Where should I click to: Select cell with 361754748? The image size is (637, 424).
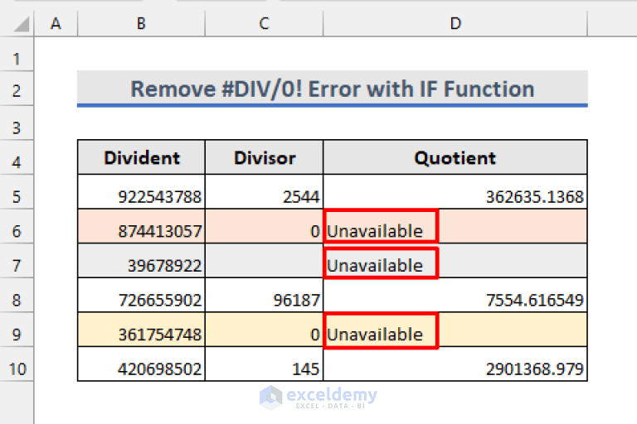pos(141,330)
